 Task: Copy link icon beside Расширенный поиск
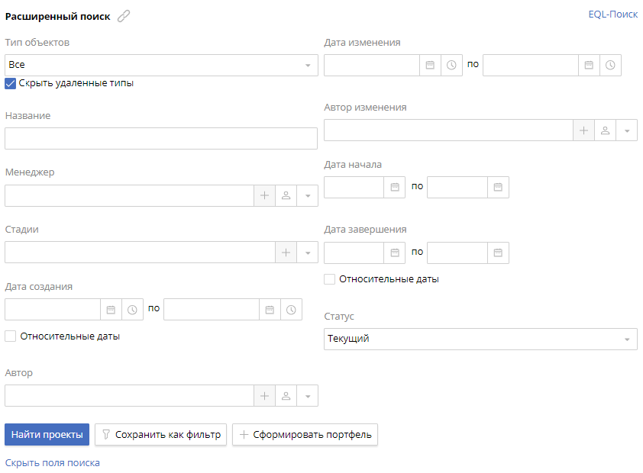click(x=124, y=16)
